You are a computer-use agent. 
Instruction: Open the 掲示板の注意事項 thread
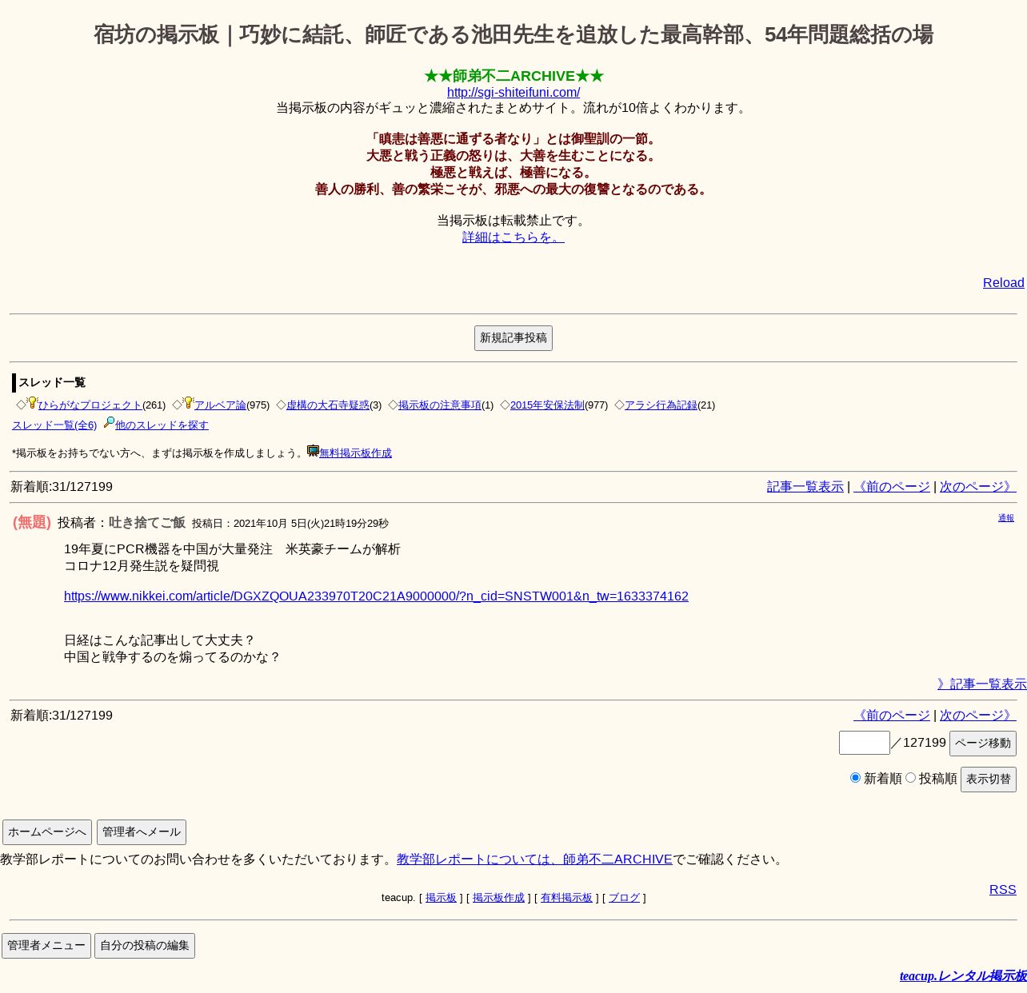(440, 405)
